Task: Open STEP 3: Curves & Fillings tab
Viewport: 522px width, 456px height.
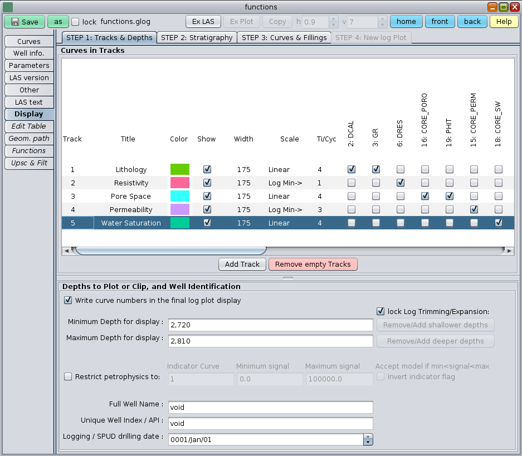Action: pos(284,38)
